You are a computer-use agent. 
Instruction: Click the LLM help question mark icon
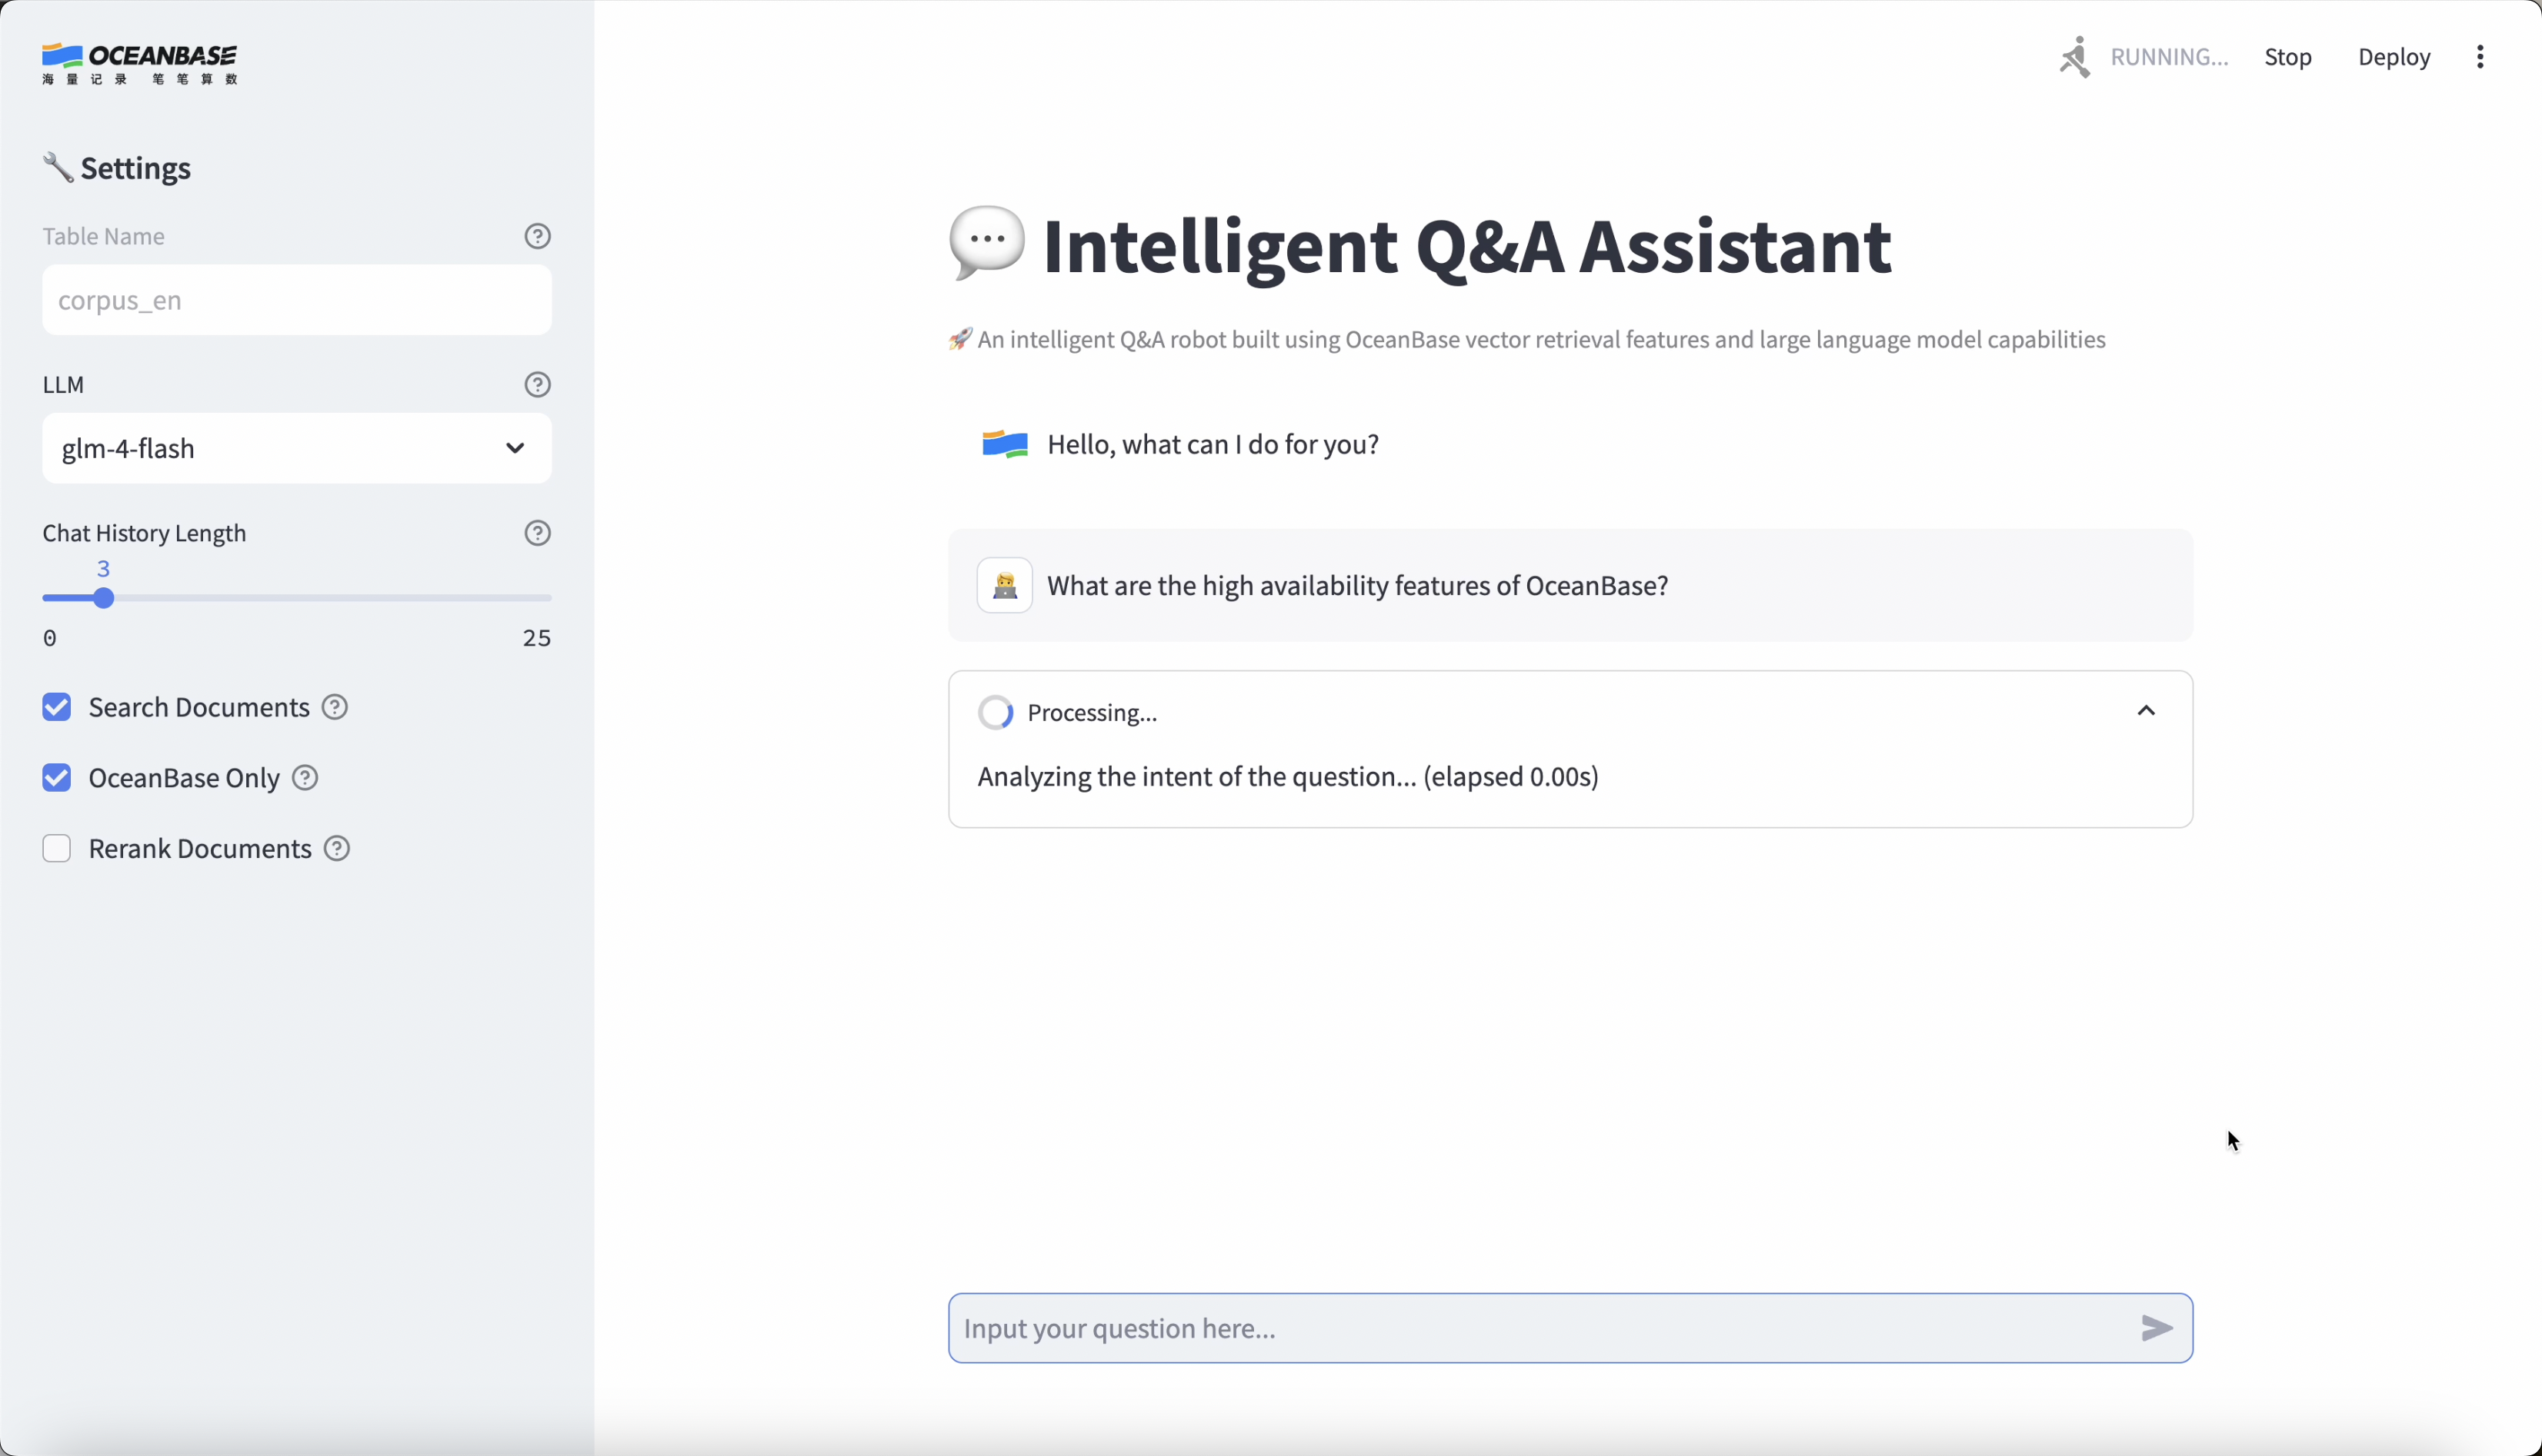click(538, 385)
